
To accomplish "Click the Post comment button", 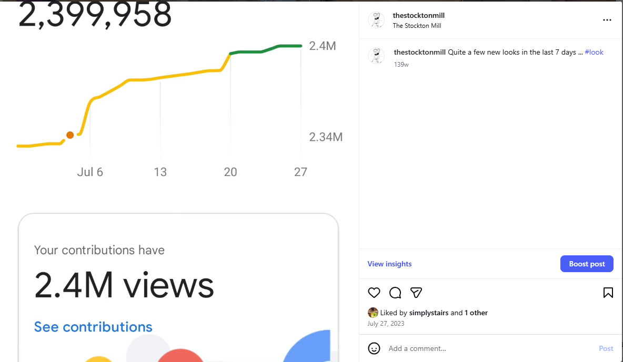I will (x=606, y=348).
